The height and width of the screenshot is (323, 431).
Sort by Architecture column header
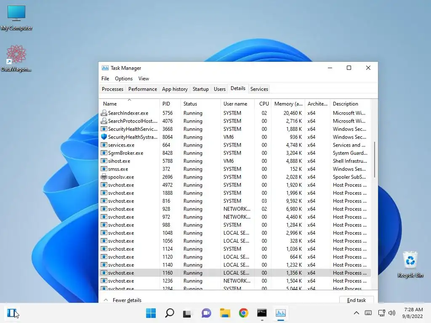(317, 104)
